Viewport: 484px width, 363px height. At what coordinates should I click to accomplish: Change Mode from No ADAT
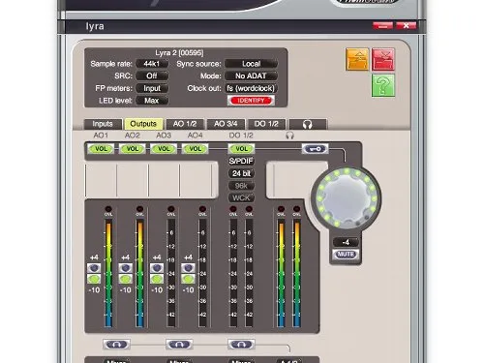pyautogui.click(x=252, y=76)
